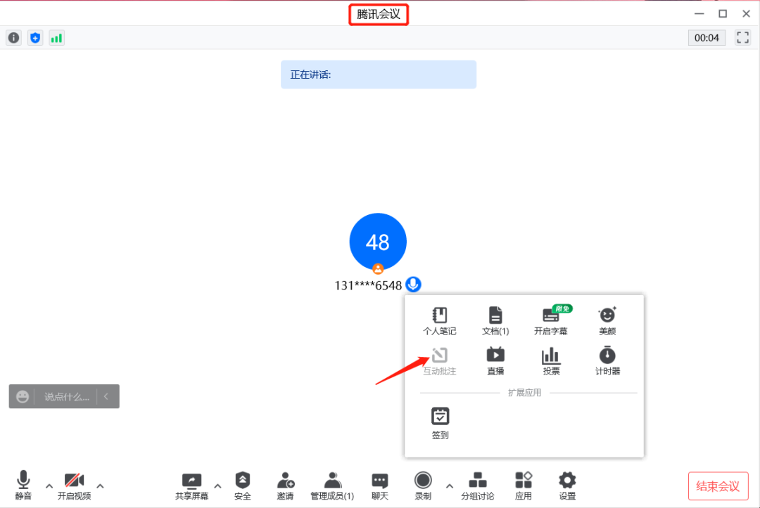Open the 签到 check-in app
The image size is (760, 508).
(440, 423)
